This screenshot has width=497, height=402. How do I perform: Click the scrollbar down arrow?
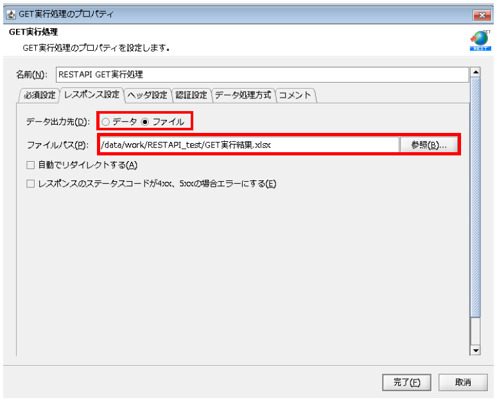(475, 351)
